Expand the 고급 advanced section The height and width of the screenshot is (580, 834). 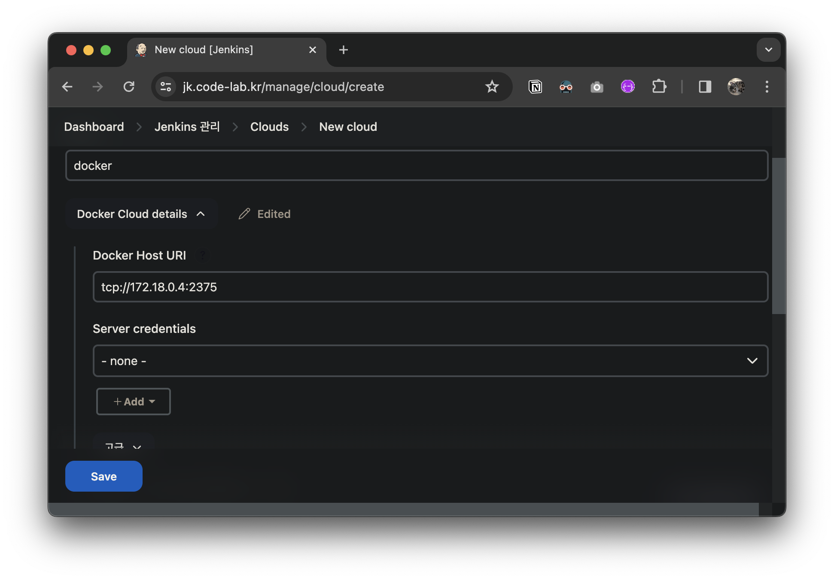123,445
